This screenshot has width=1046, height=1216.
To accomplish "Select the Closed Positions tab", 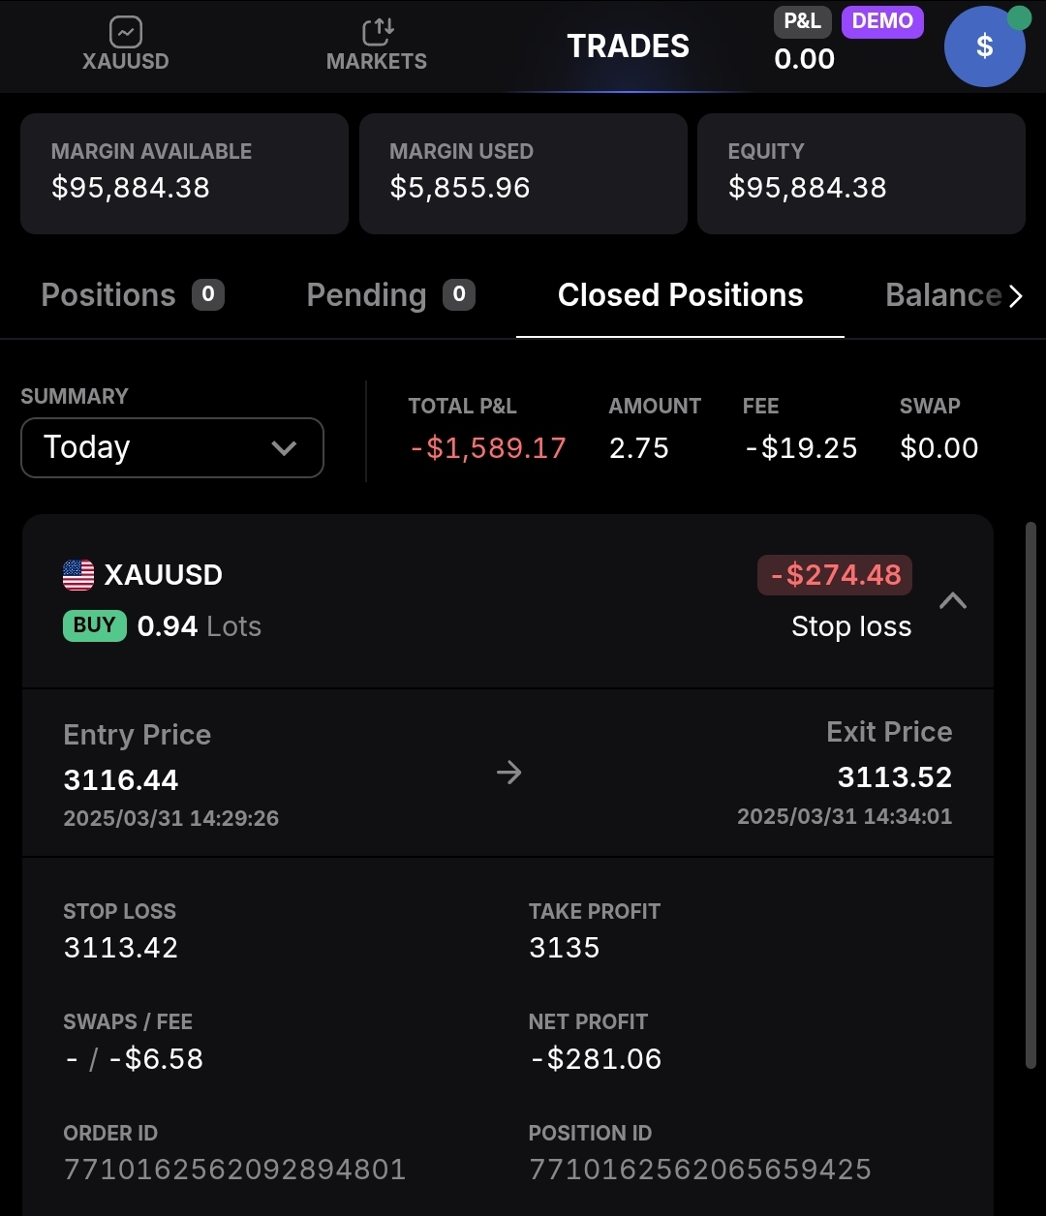I will tap(680, 295).
